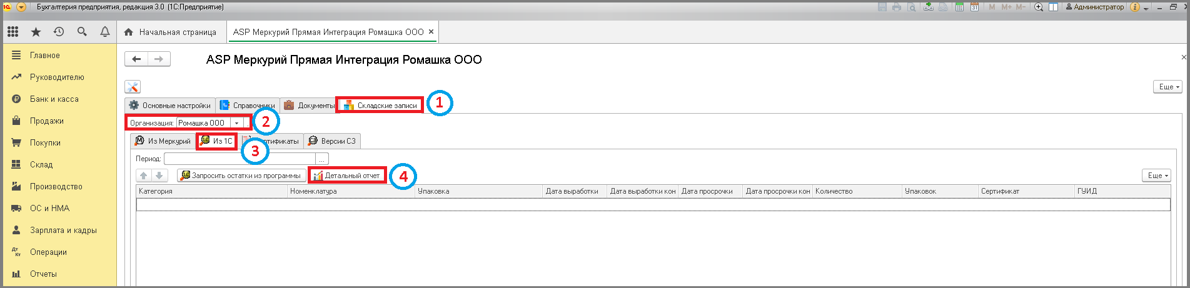
Task: Select the Из 1С tab
Action: pyautogui.click(x=216, y=141)
